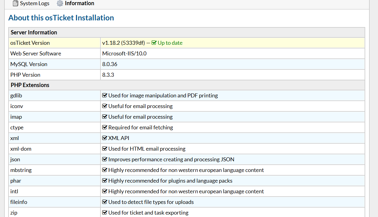Click the green Up to date check icon

(154, 43)
